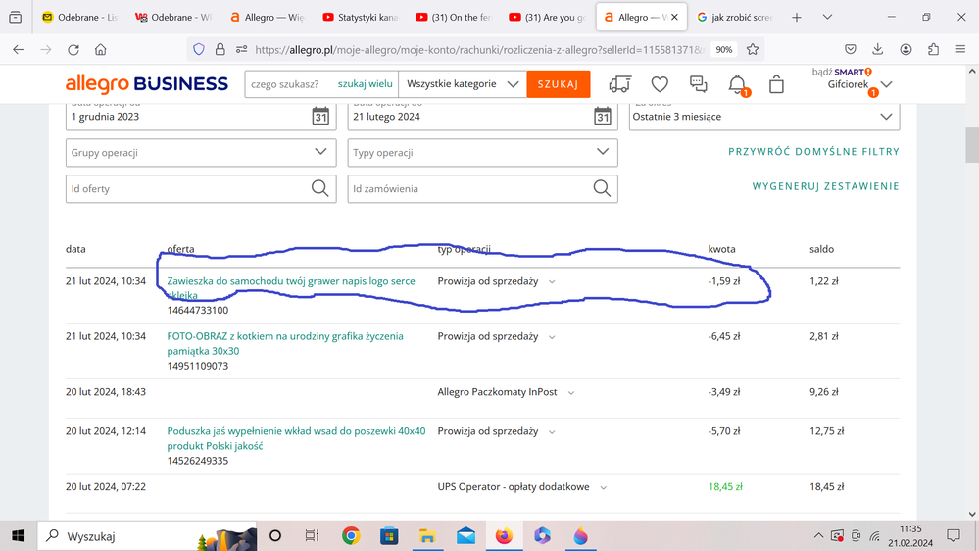Open favorites heart icon
The image size is (979, 551).
pos(660,85)
